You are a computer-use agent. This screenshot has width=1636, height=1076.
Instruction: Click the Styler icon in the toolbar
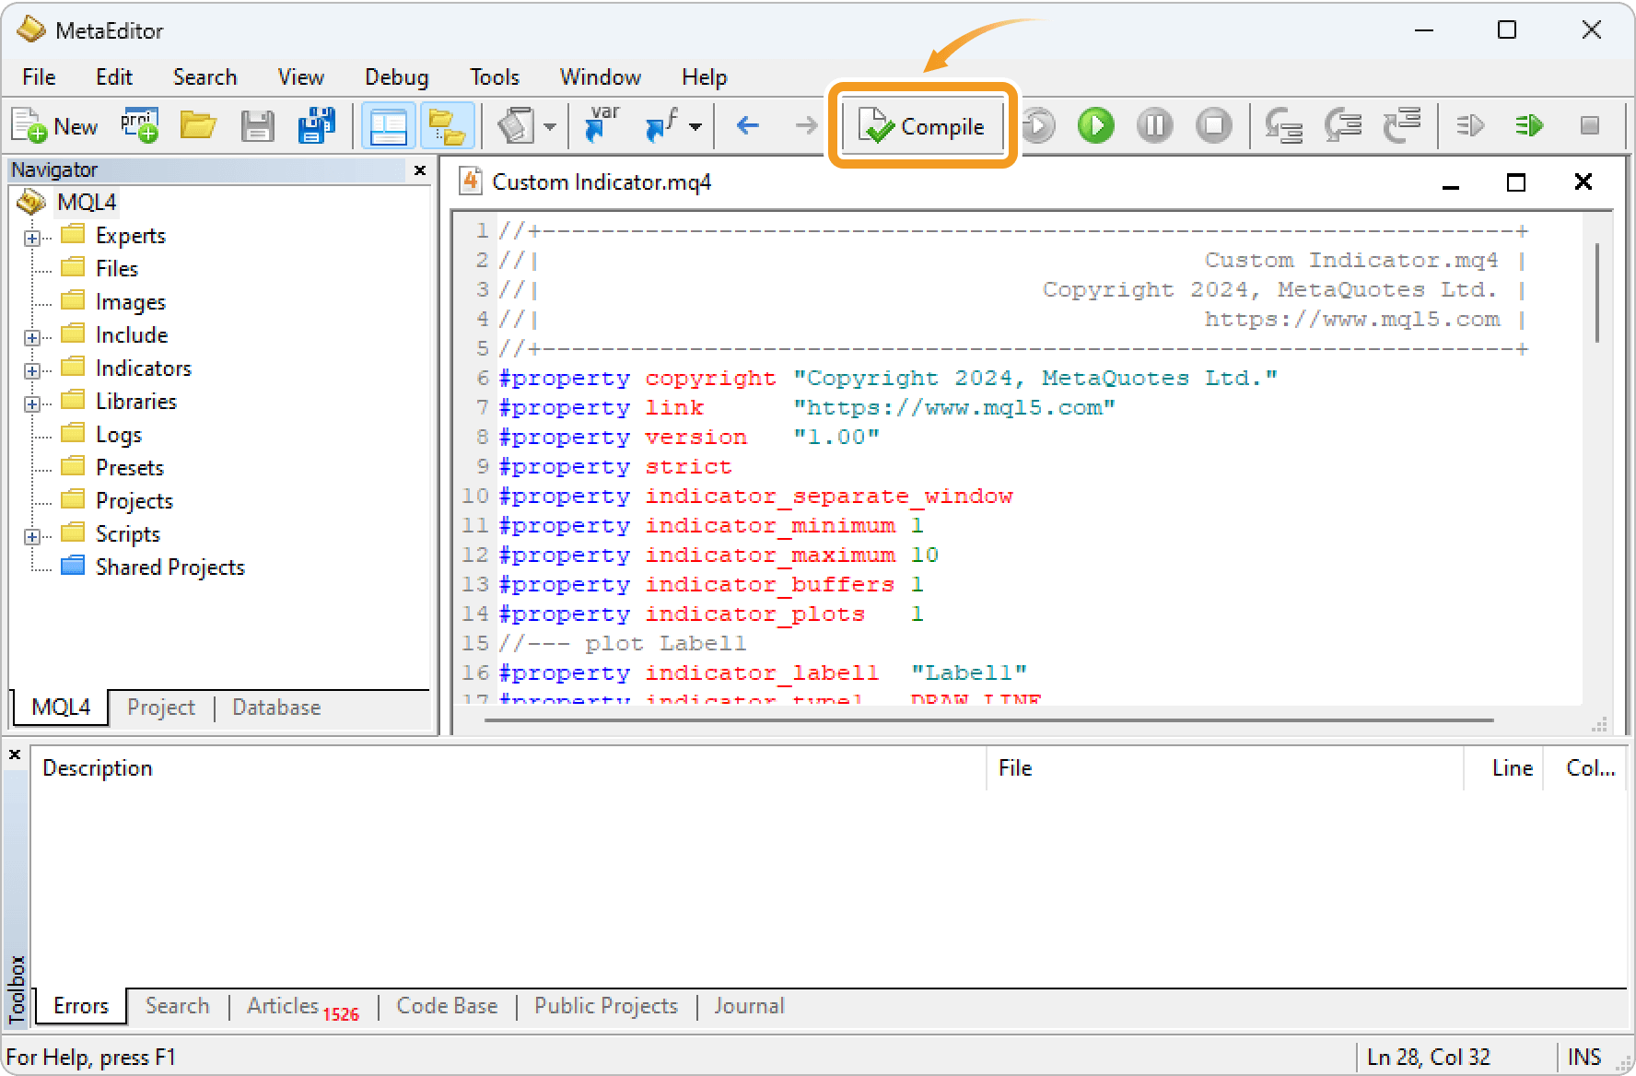click(x=516, y=126)
